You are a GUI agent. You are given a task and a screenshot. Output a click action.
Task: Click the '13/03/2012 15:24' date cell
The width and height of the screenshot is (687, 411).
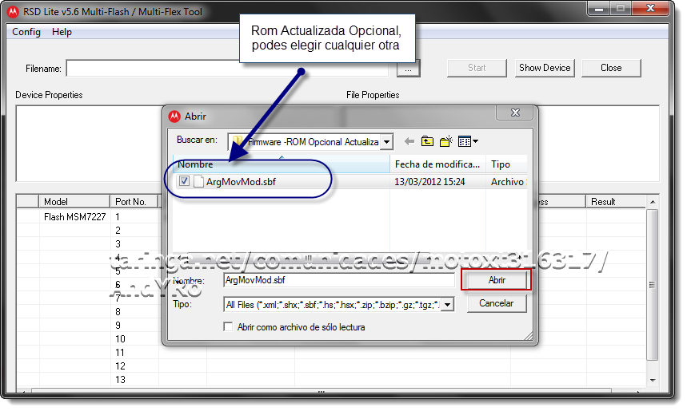[429, 181]
